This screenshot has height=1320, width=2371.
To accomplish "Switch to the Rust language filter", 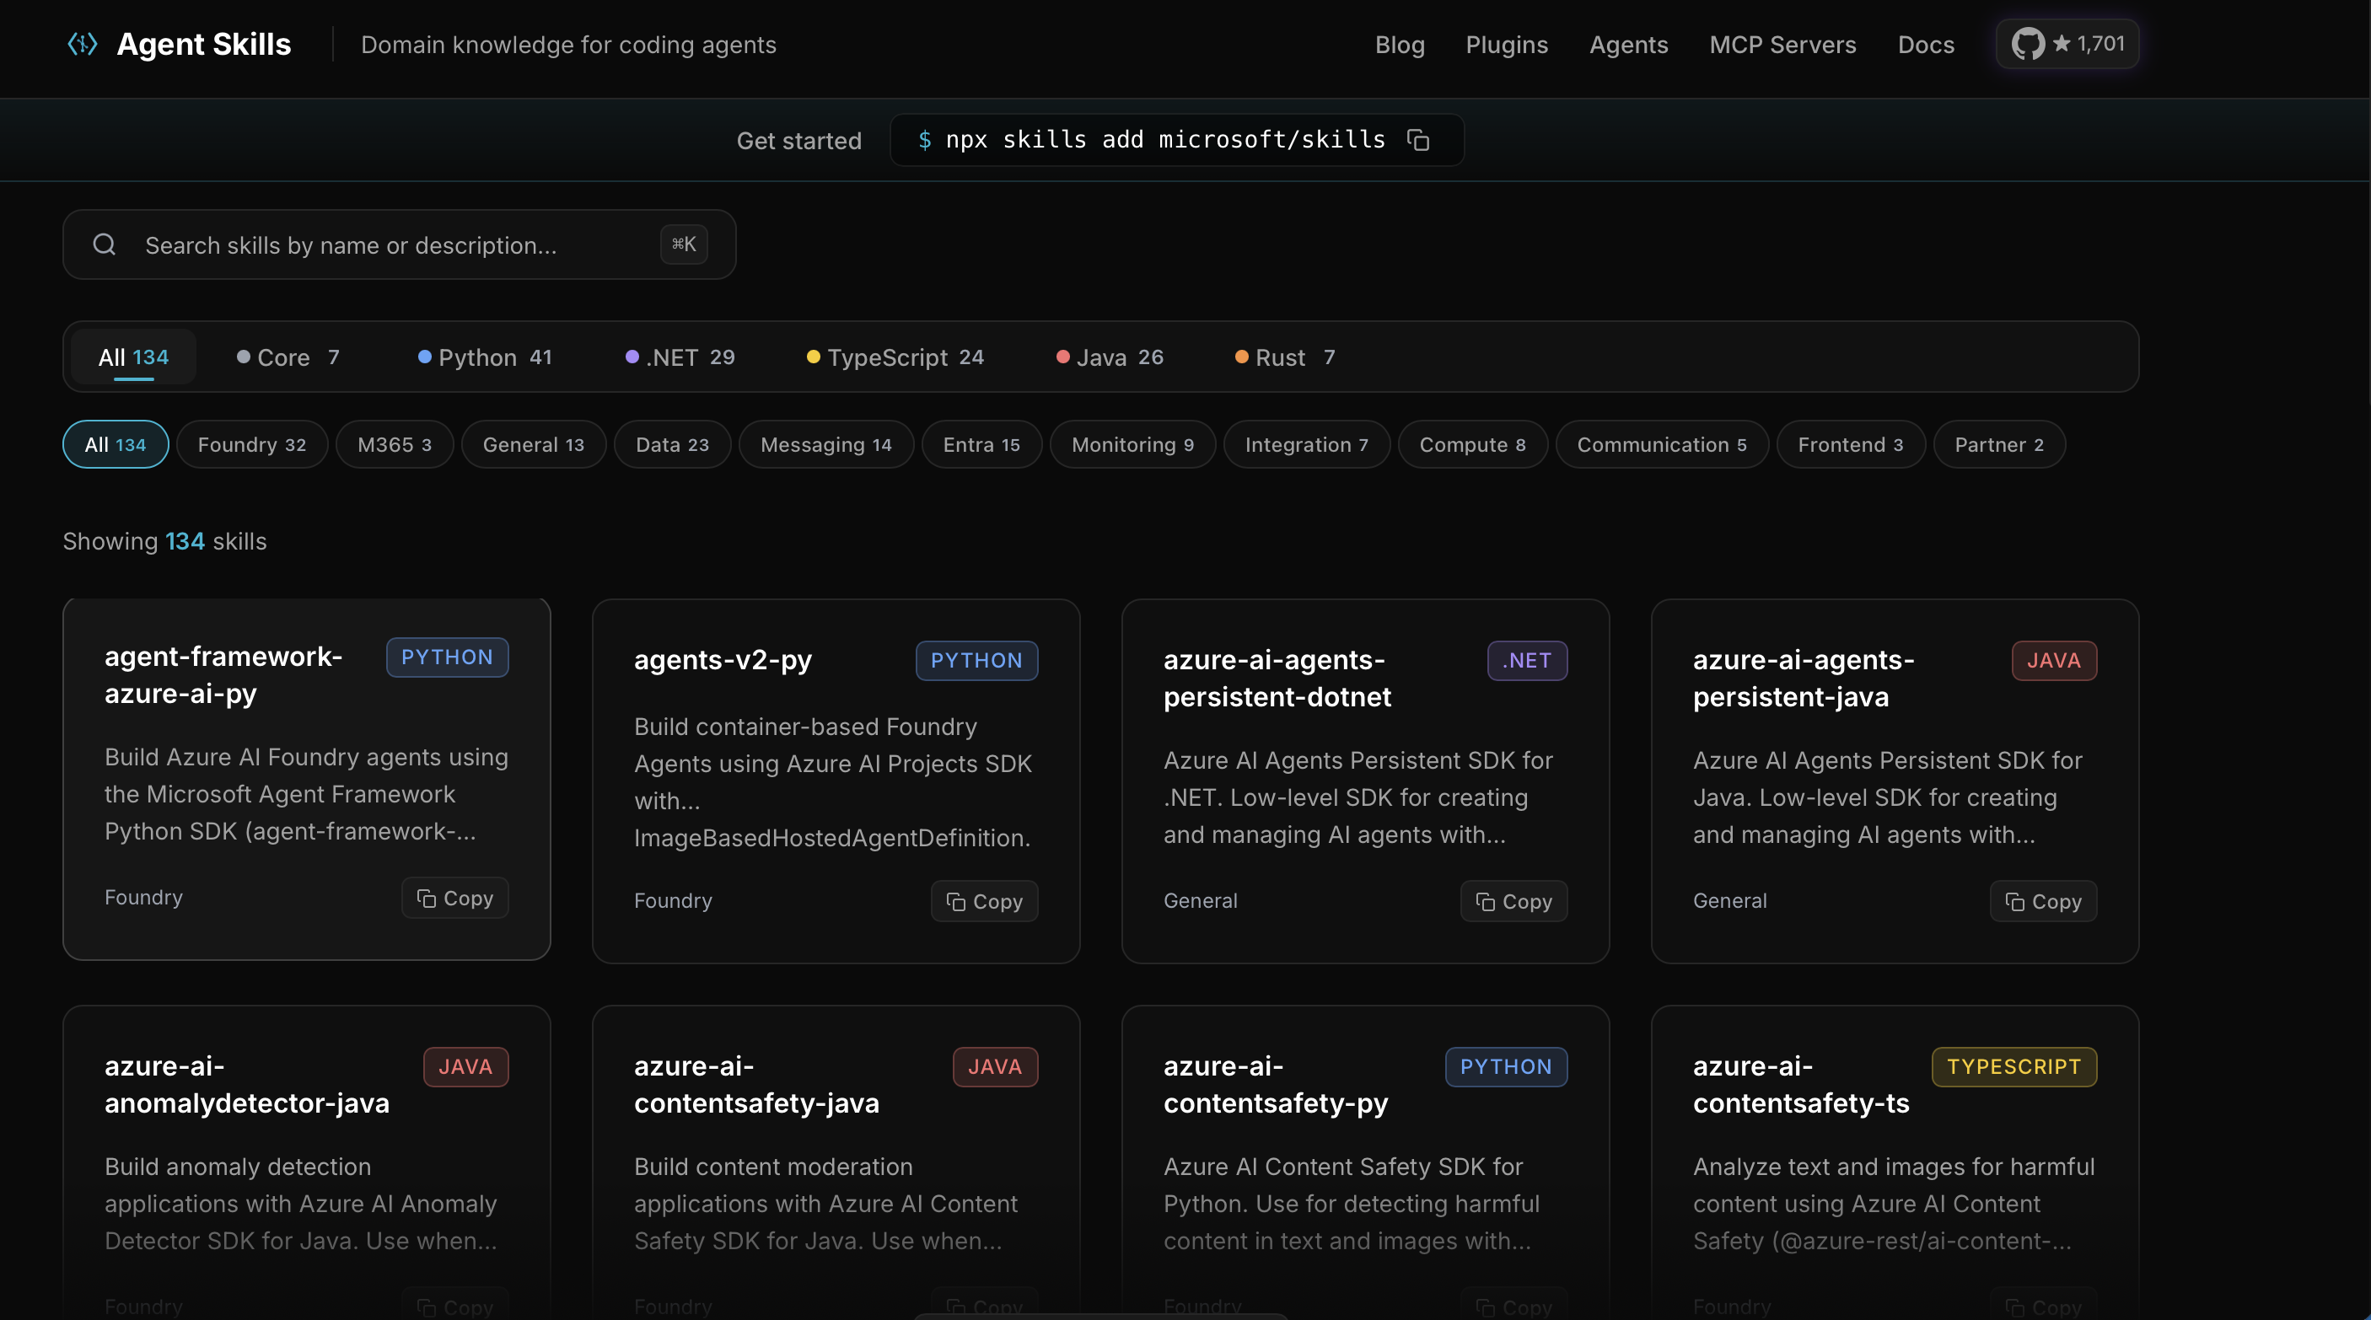I will click(1285, 357).
